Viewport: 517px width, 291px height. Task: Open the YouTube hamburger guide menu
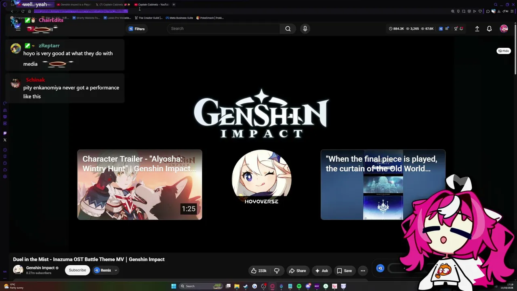(x=18, y=29)
